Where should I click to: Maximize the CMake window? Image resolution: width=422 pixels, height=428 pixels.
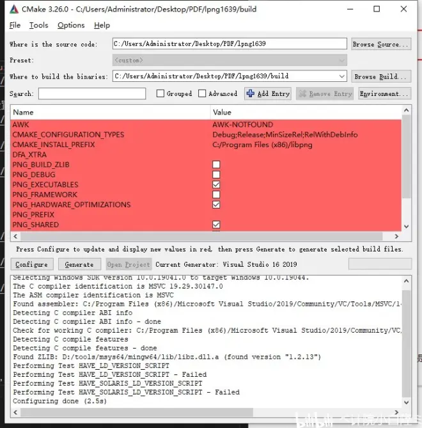click(377, 9)
